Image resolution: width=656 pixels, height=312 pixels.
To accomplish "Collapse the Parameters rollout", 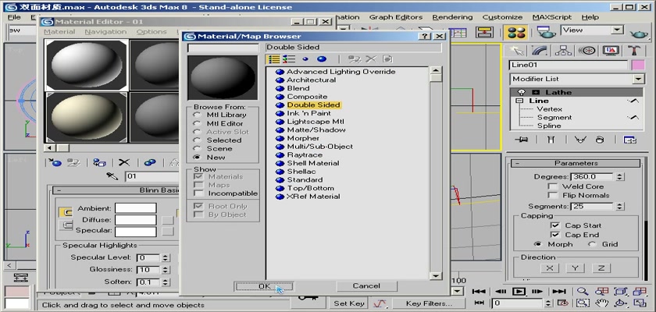I will (x=517, y=163).
